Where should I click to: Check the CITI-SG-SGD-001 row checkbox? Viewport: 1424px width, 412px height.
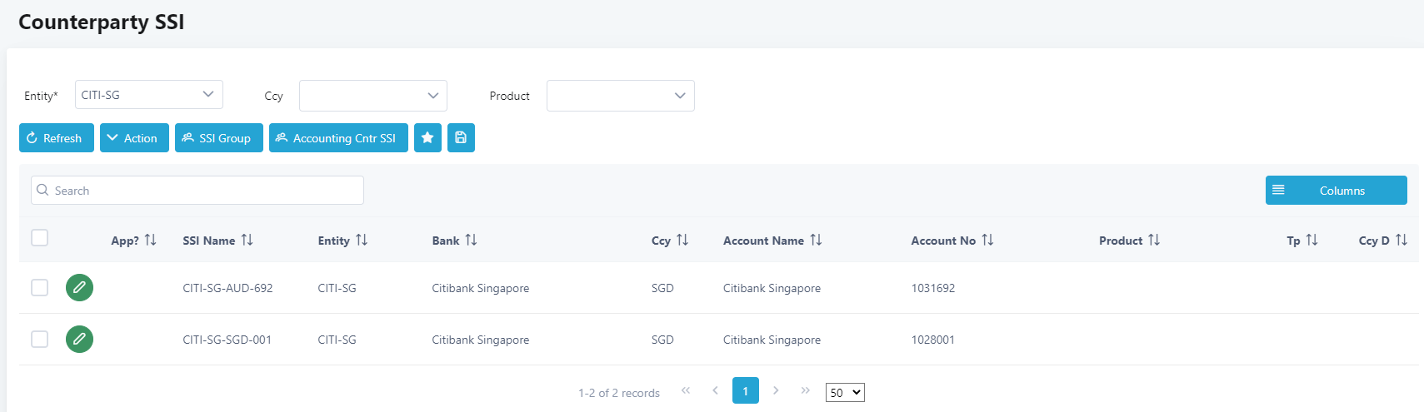(x=39, y=340)
